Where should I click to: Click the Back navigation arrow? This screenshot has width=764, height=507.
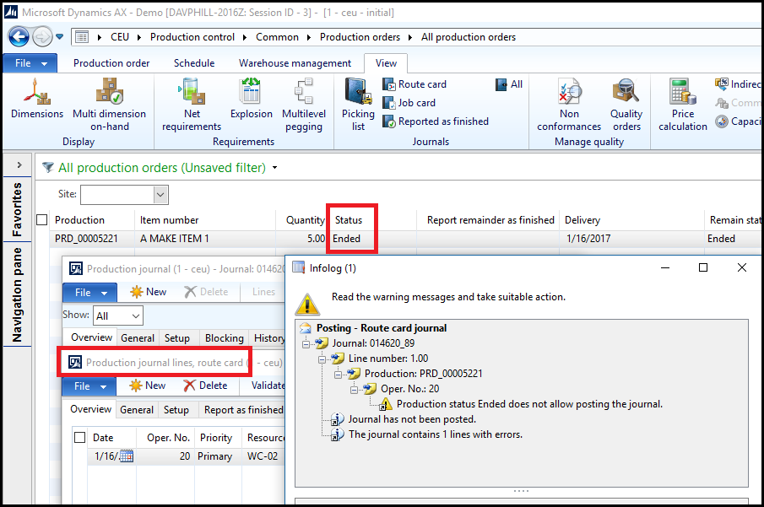click(19, 37)
